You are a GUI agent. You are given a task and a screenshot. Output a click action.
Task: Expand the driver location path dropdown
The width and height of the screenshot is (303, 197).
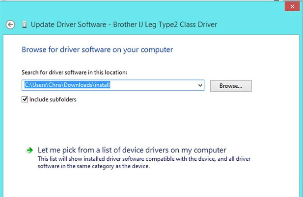pyautogui.click(x=200, y=85)
